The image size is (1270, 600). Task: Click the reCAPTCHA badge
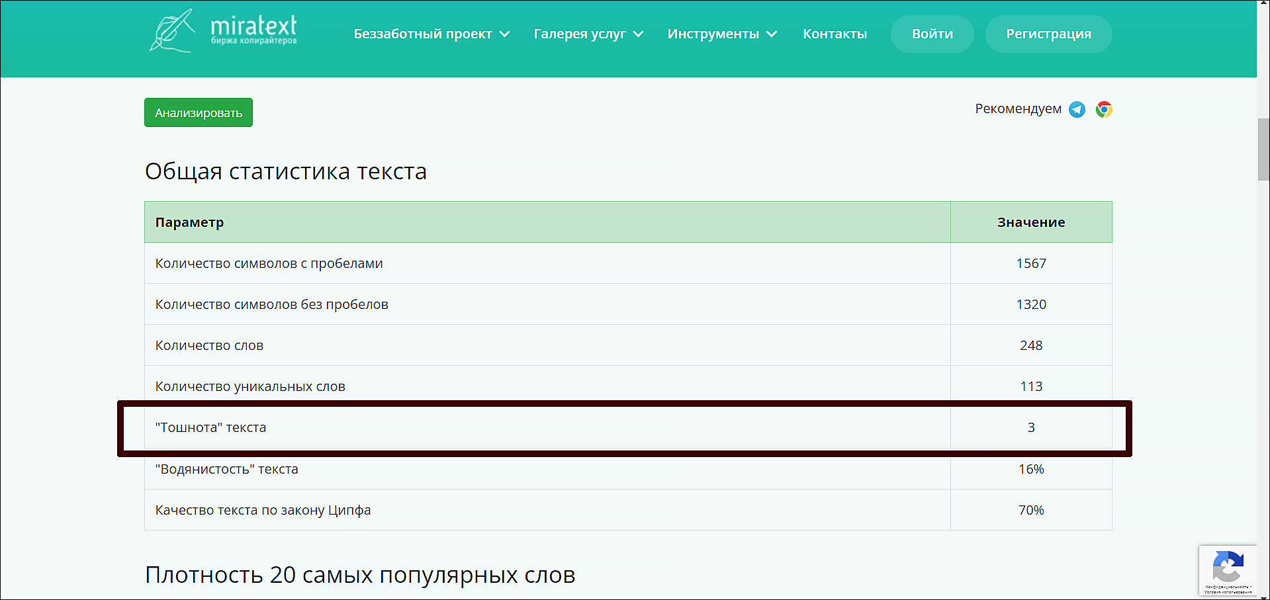point(1228,570)
